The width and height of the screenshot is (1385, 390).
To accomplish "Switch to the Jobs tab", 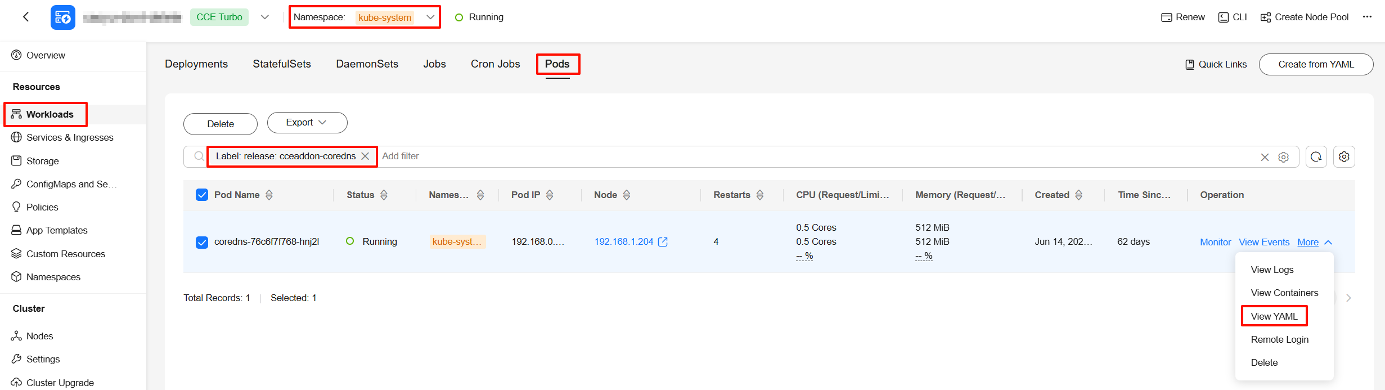I will [434, 64].
